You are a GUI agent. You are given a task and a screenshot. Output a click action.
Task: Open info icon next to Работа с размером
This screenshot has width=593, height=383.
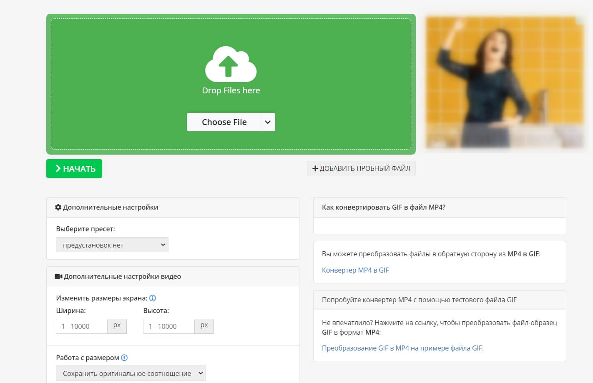(124, 358)
